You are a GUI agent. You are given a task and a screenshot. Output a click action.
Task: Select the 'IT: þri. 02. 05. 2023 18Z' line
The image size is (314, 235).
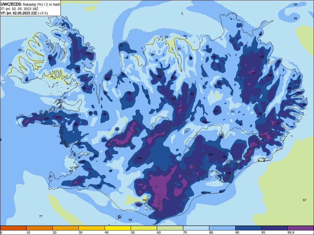click(19, 9)
